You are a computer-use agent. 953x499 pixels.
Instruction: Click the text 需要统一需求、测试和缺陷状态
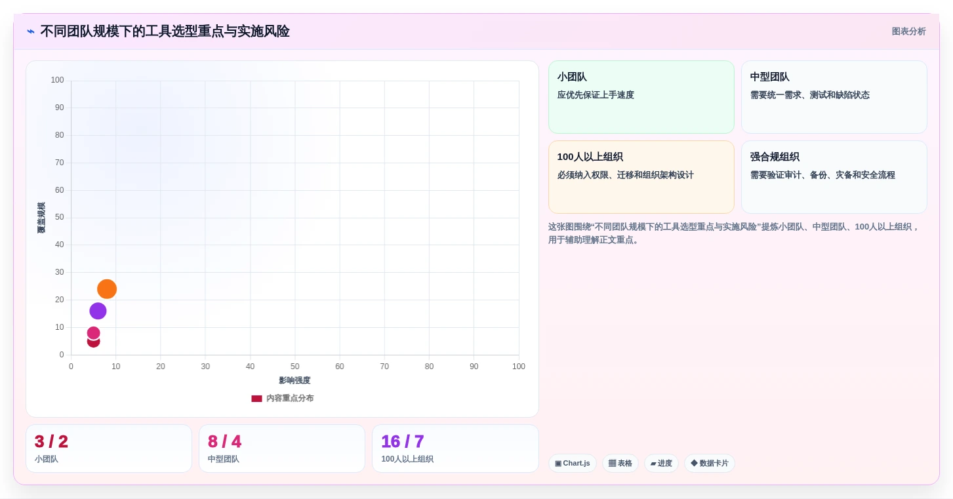point(810,95)
